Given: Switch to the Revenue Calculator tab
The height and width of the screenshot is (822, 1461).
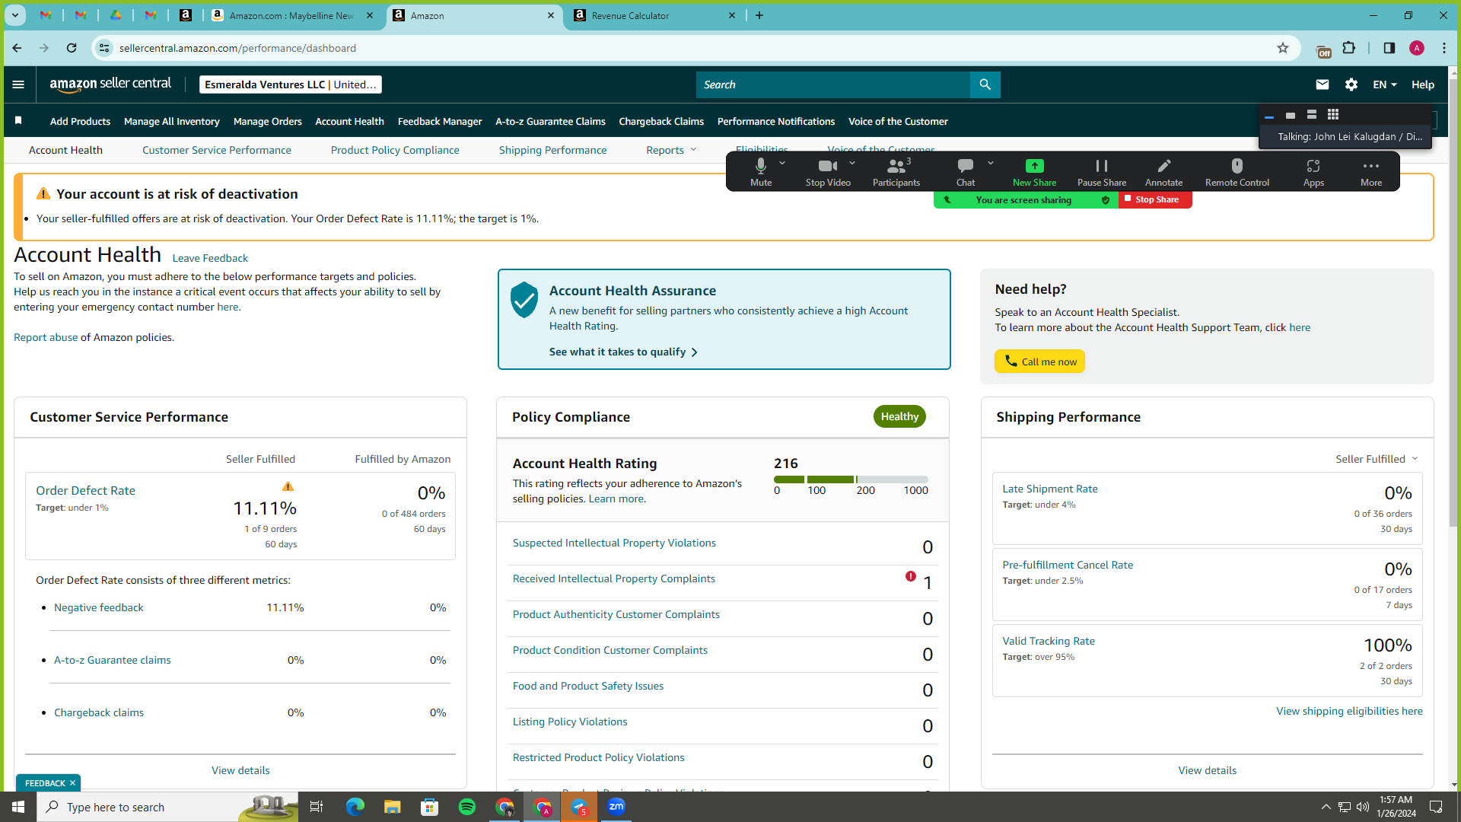Looking at the screenshot, I should coord(655,15).
